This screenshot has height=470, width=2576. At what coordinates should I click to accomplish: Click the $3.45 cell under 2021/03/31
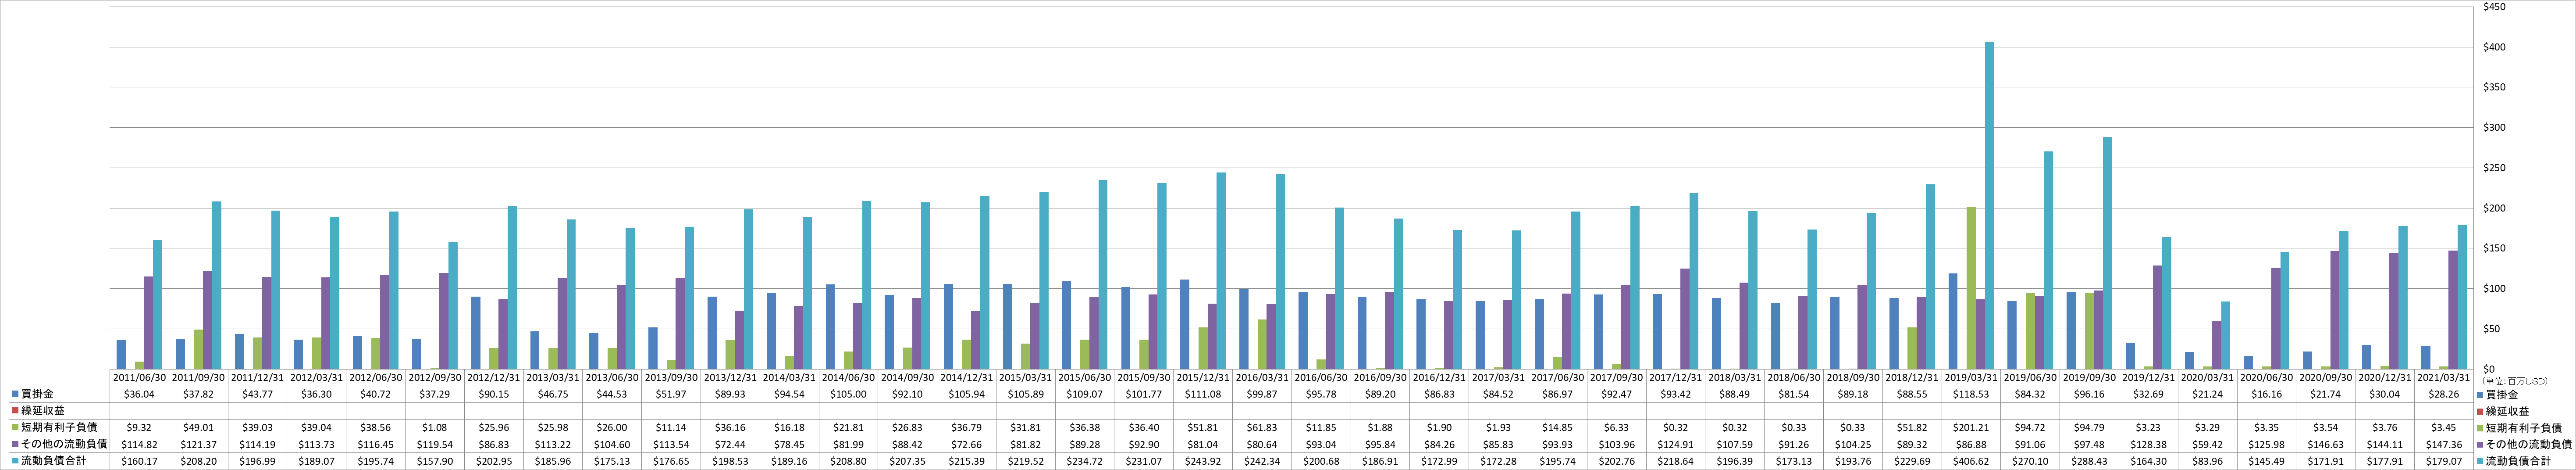2444,427
